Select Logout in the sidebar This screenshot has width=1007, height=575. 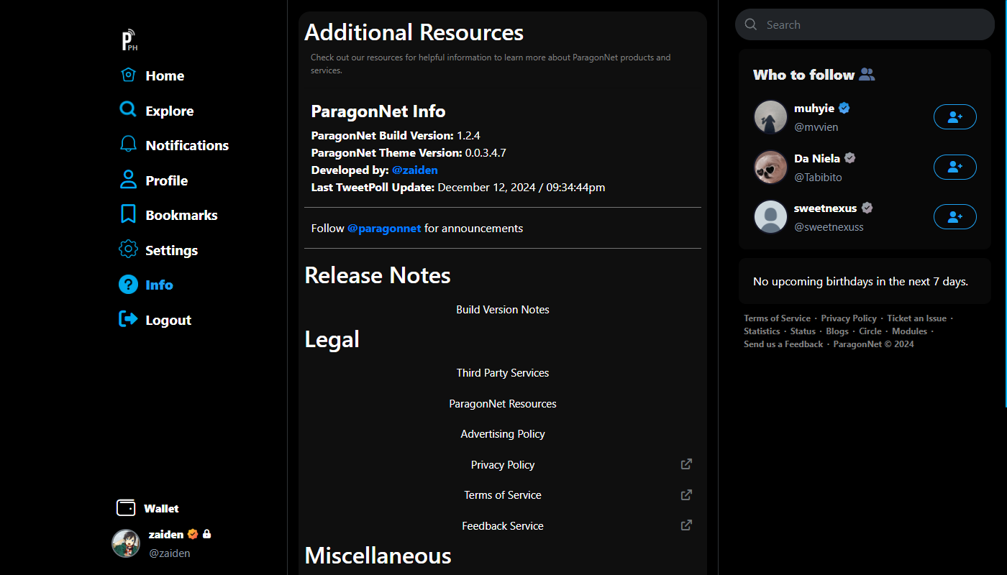(168, 320)
